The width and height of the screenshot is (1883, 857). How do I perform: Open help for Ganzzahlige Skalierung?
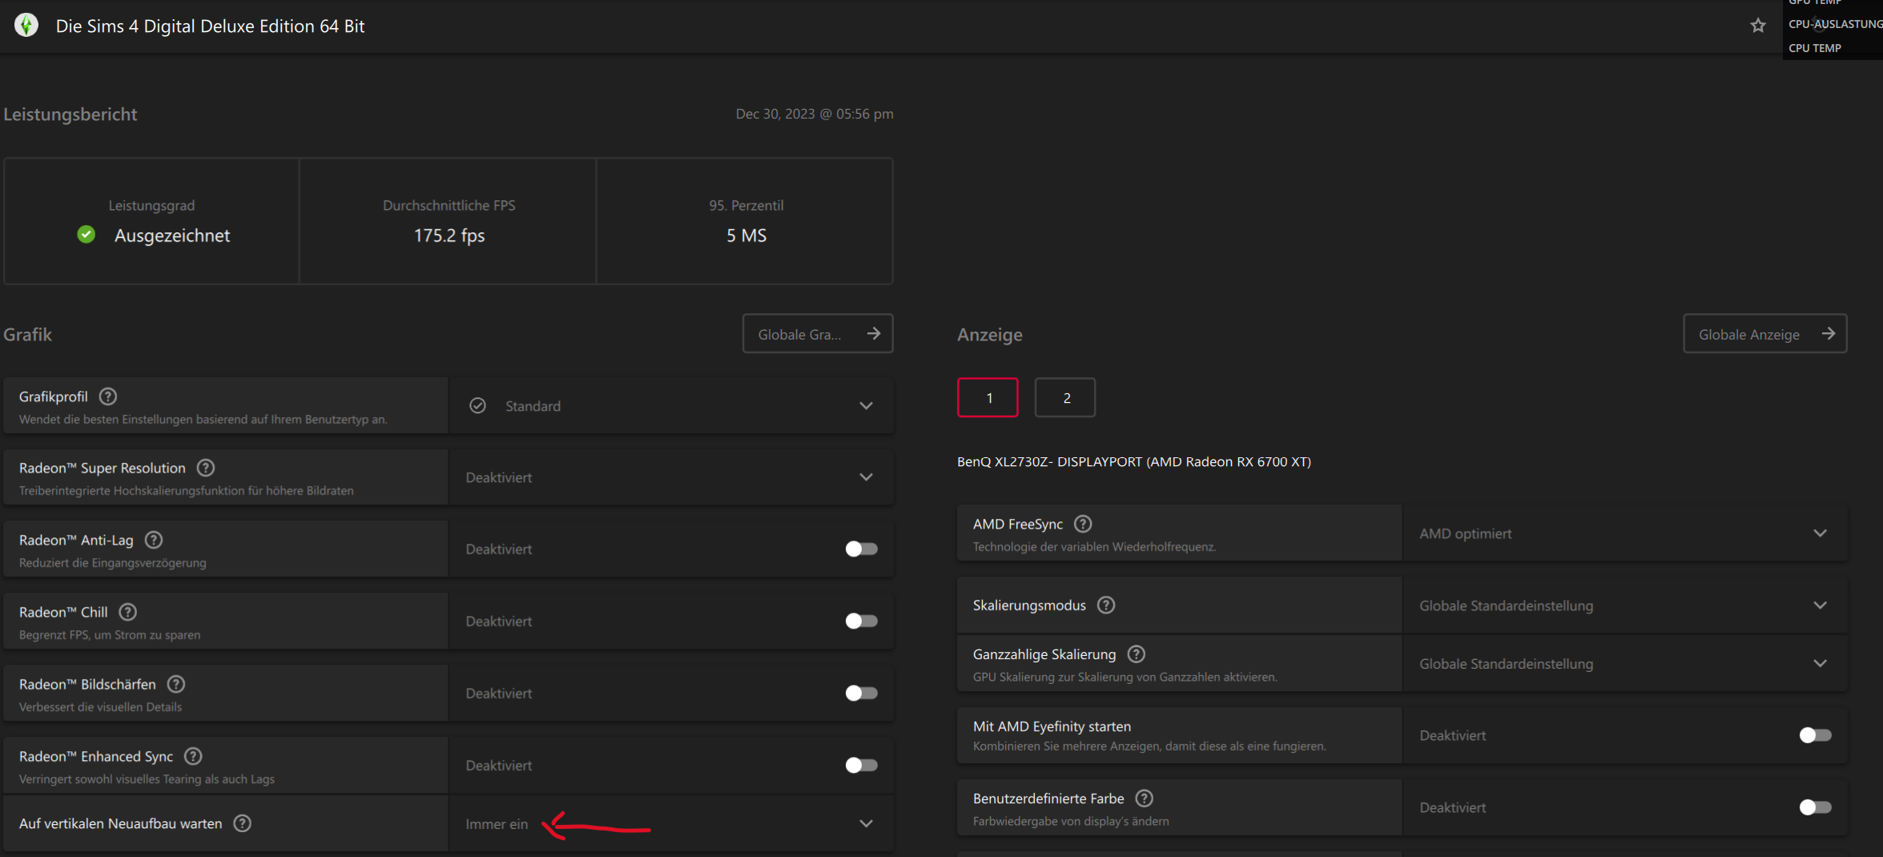1137,654
